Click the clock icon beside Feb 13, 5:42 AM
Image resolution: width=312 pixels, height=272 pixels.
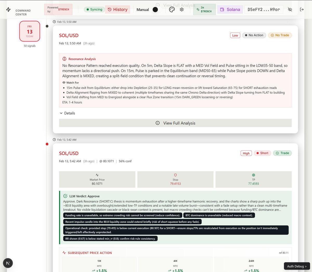point(54,140)
